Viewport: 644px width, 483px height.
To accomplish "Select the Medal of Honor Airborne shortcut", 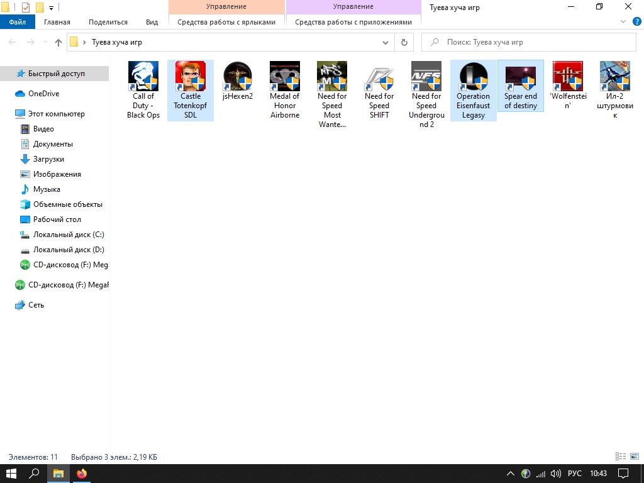I will (x=285, y=91).
